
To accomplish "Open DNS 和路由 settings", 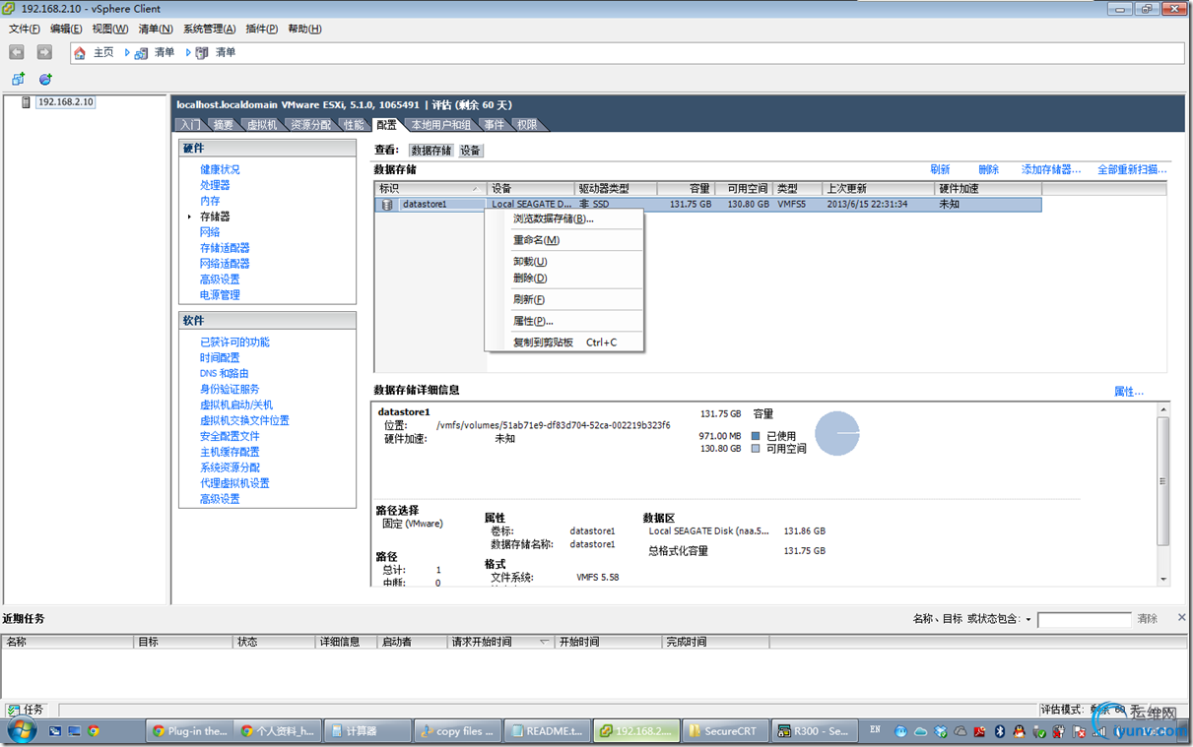I will (224, 374).
